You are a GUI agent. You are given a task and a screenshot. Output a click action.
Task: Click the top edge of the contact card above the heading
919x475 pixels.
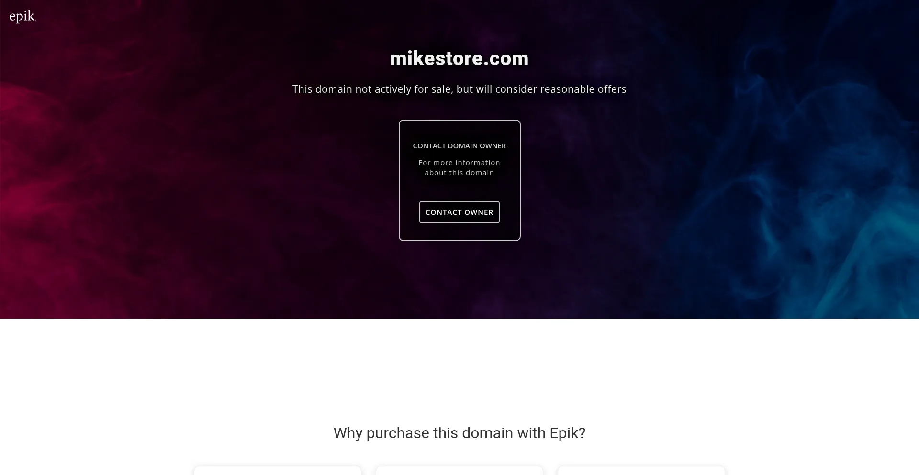459,121
